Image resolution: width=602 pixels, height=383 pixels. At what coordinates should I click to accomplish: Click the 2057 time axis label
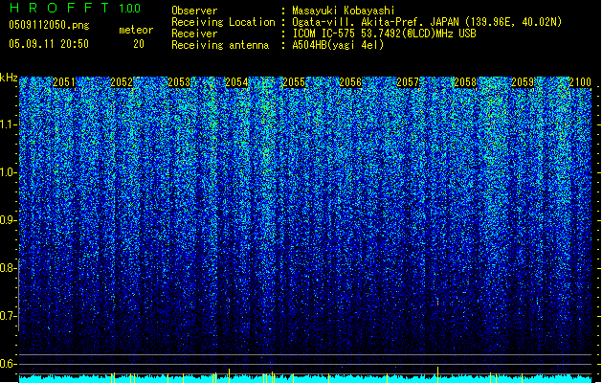coord(408,82)
